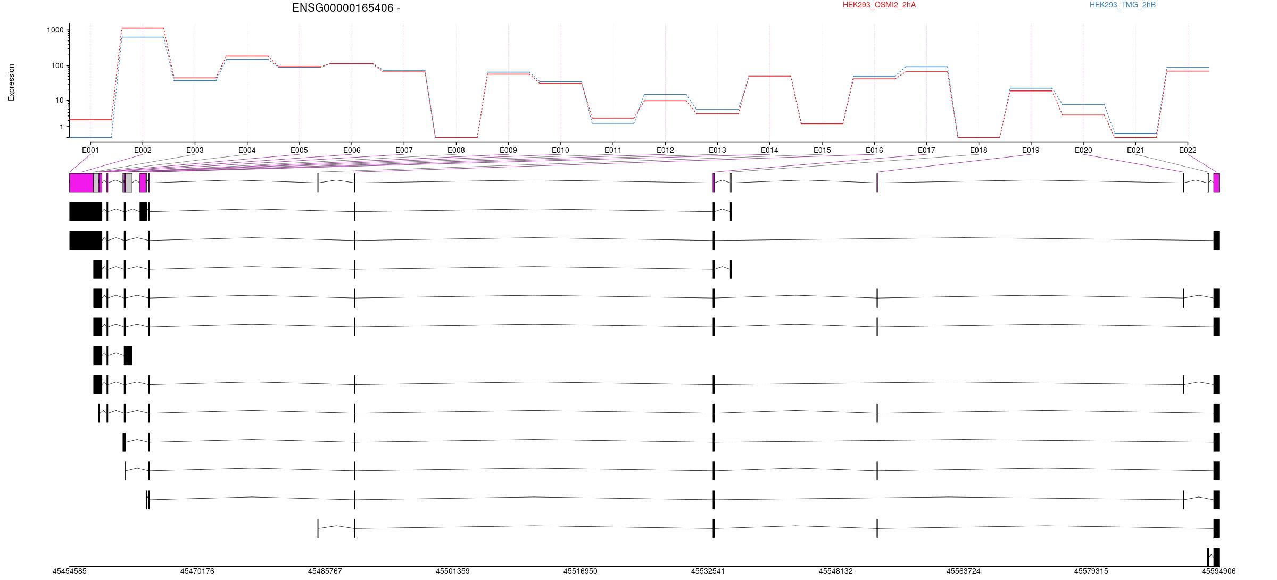Select the HEK293_TMG_2hB legend label
Viewport: 1277px width, 580px height.
(1122, 5)
